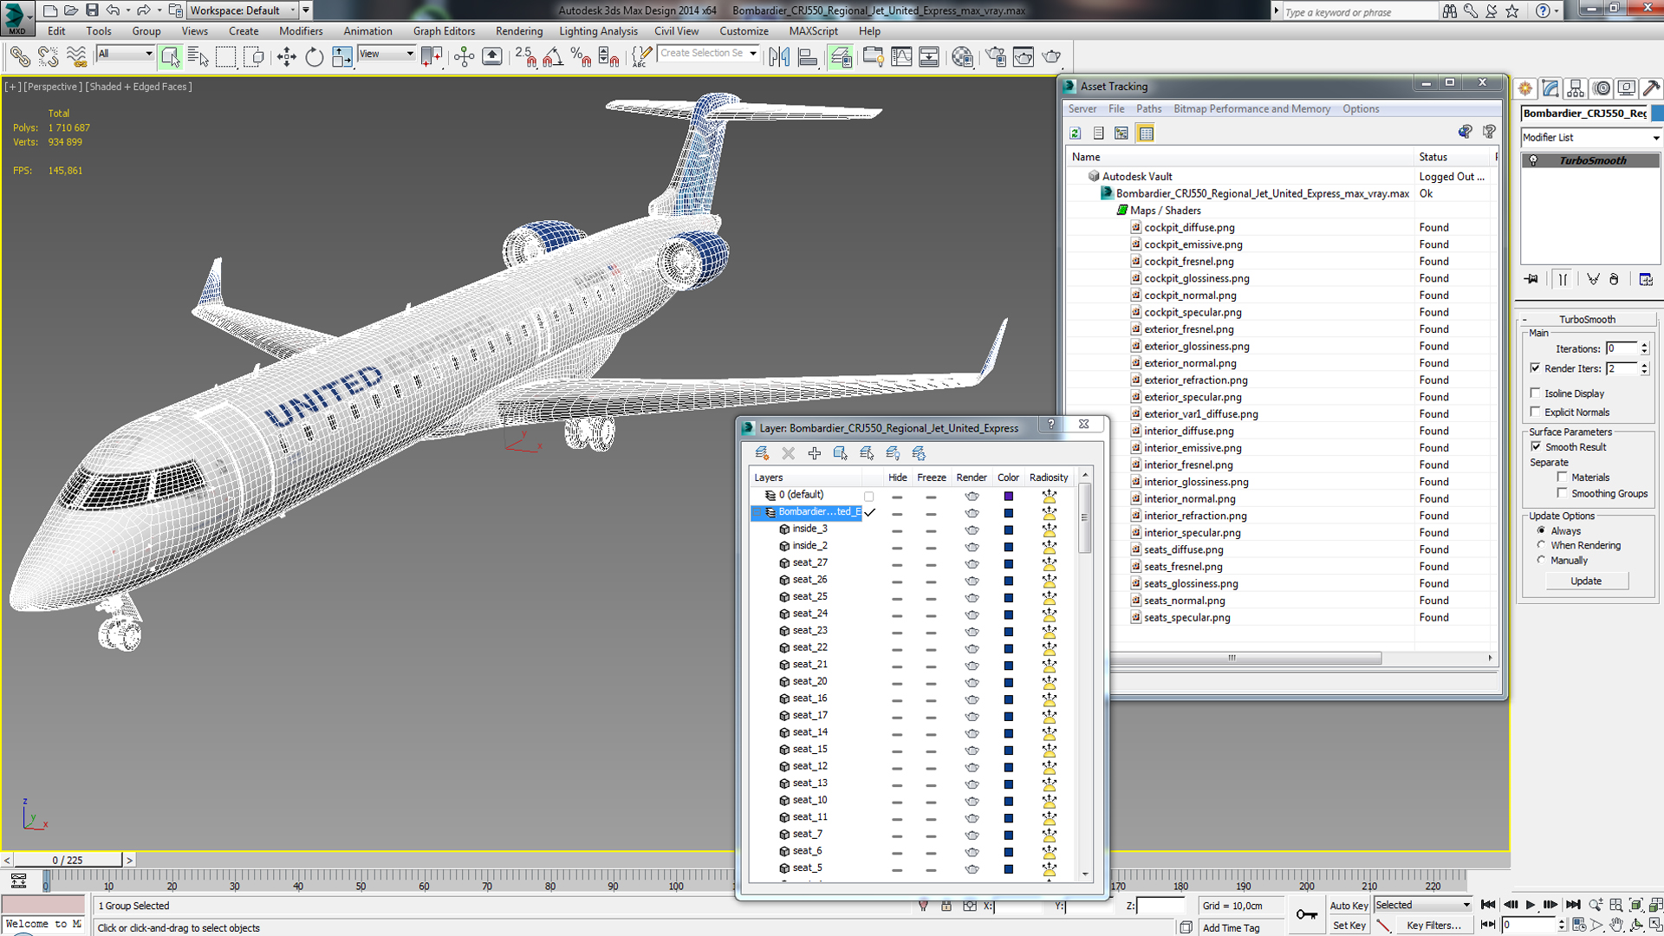Open the Create command panel tab
Image resolution: width=1664 pixels, height=936 pixels.
click(1525, 88)
